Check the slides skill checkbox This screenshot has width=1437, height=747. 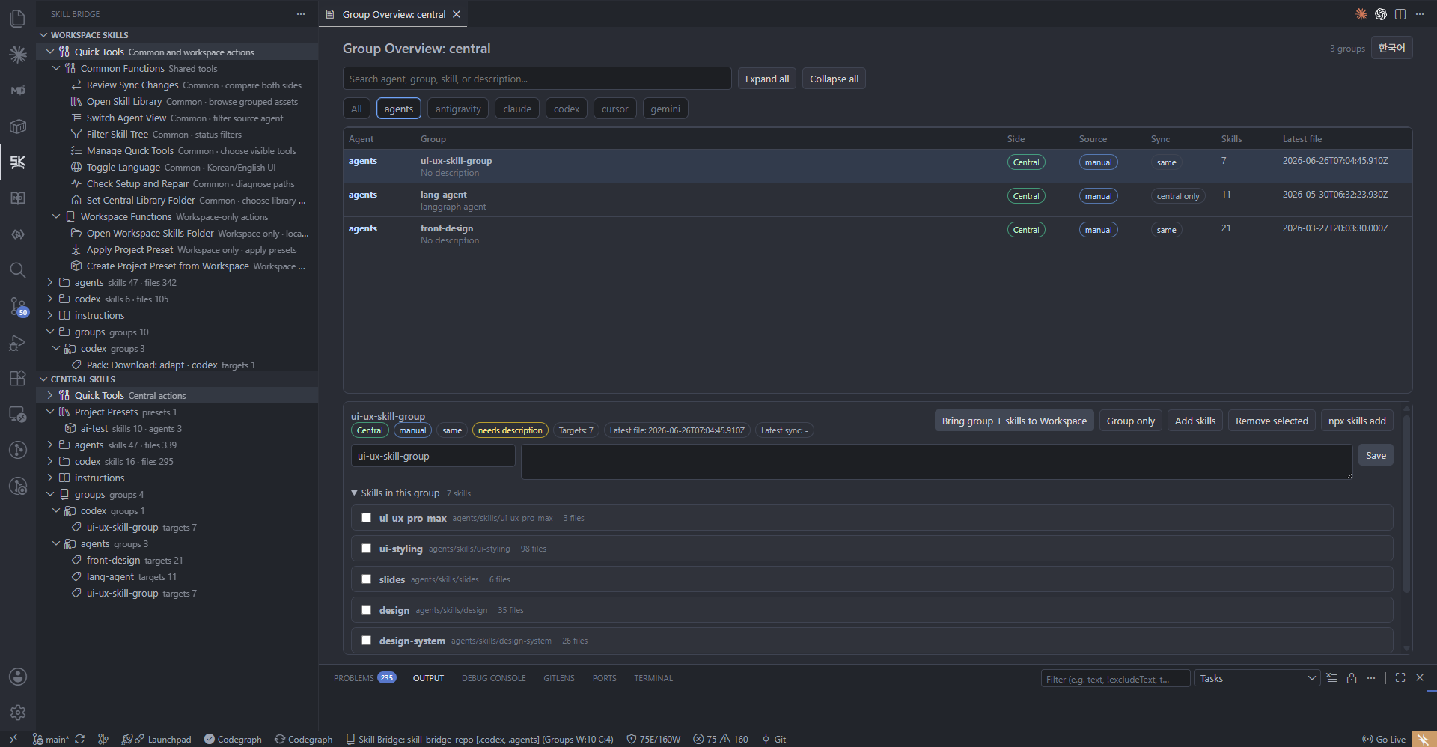(x=366, y=579)
